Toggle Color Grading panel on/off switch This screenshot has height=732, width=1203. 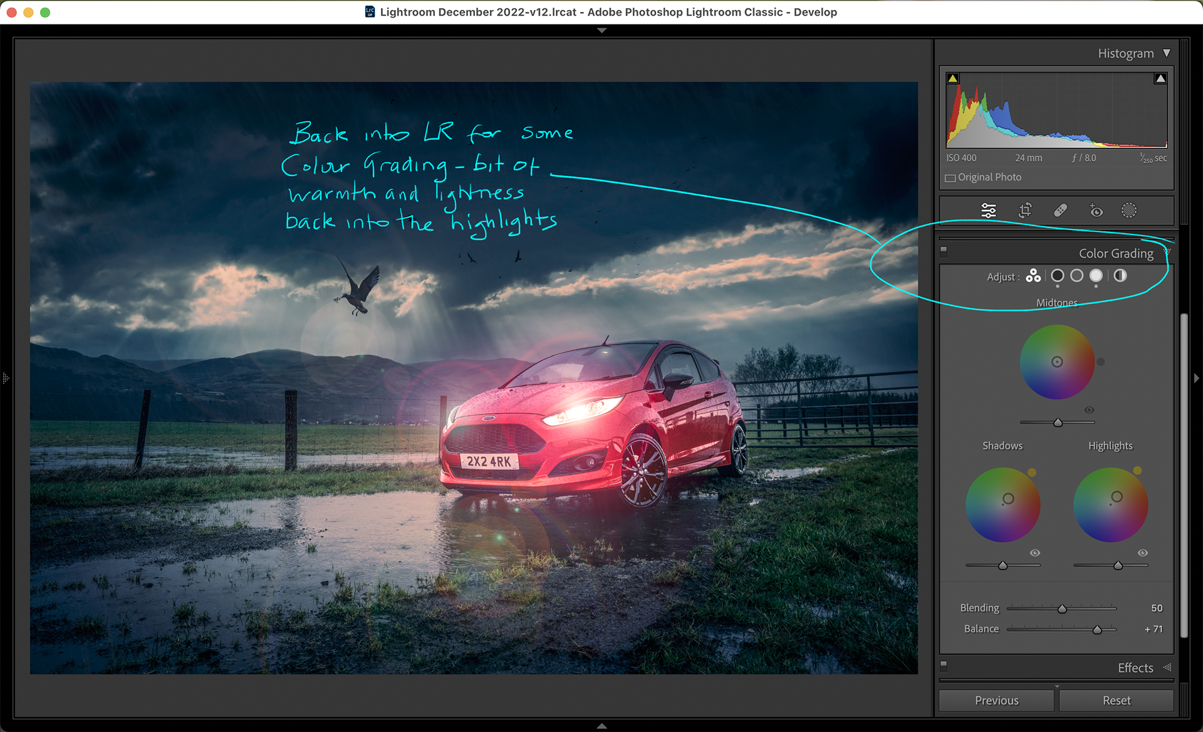click(944, 251)
